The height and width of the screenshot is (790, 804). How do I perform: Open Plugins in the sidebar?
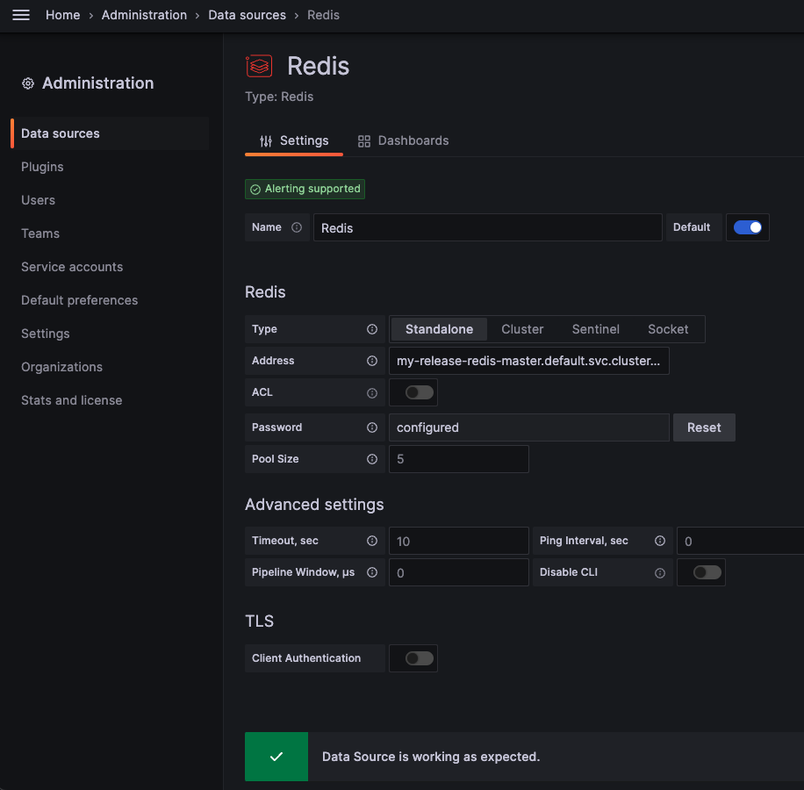click(42, 167)
